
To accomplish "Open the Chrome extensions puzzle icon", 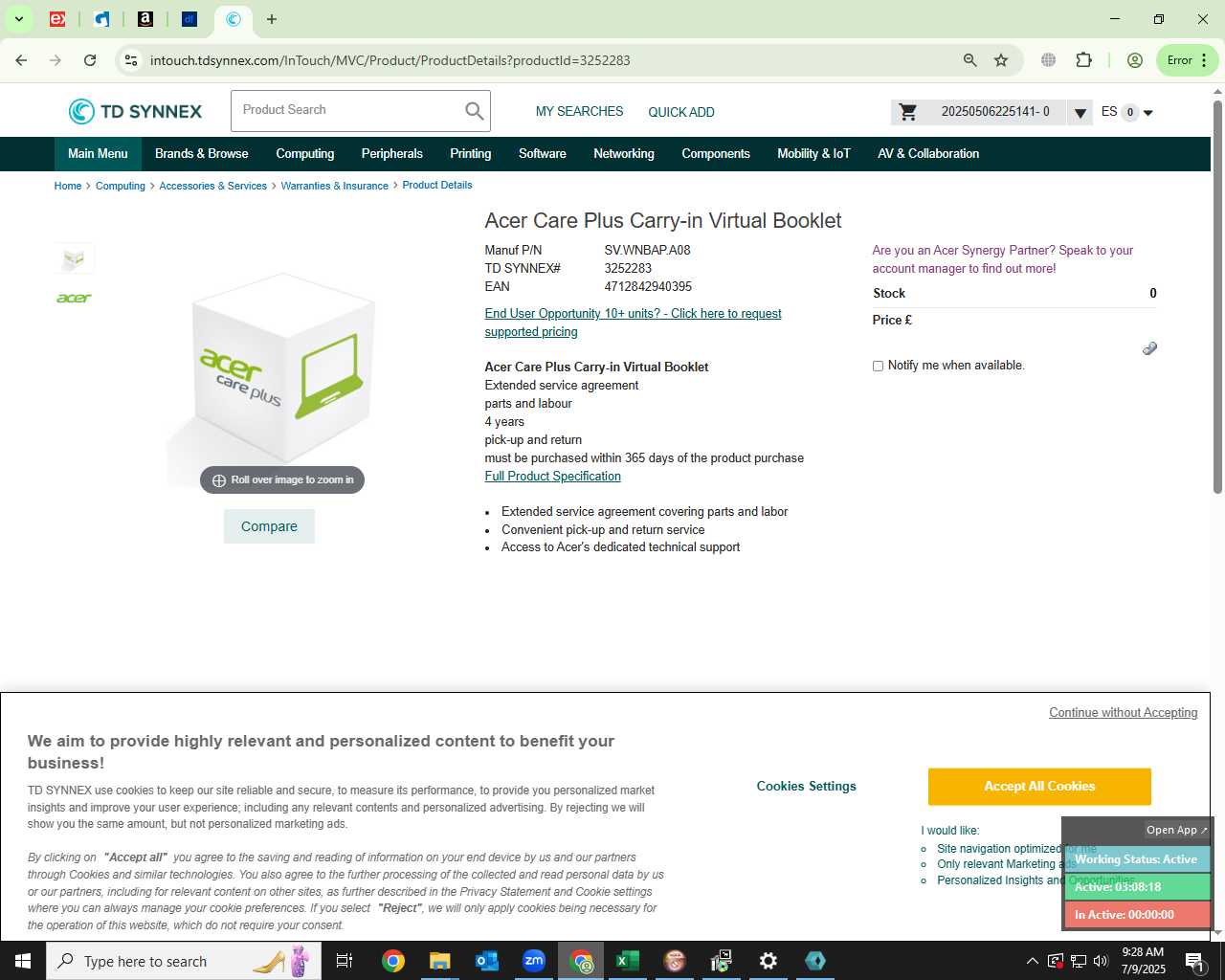I will (1083, 60).
